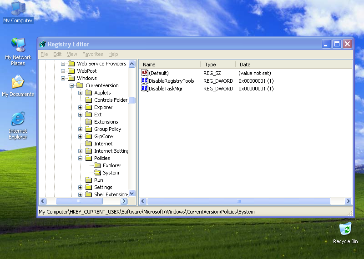
Task: Click the Applets folder icon
Action: tap(88, 93)
